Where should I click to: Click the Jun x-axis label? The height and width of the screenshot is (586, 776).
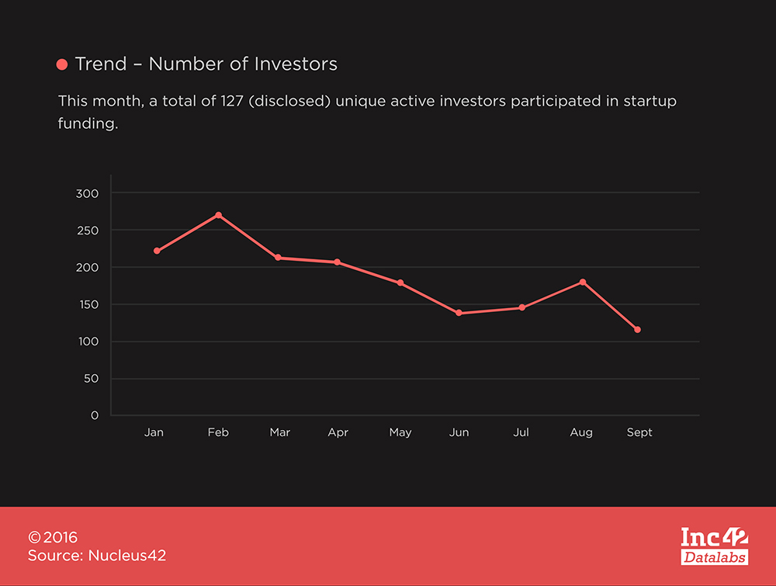459,432
